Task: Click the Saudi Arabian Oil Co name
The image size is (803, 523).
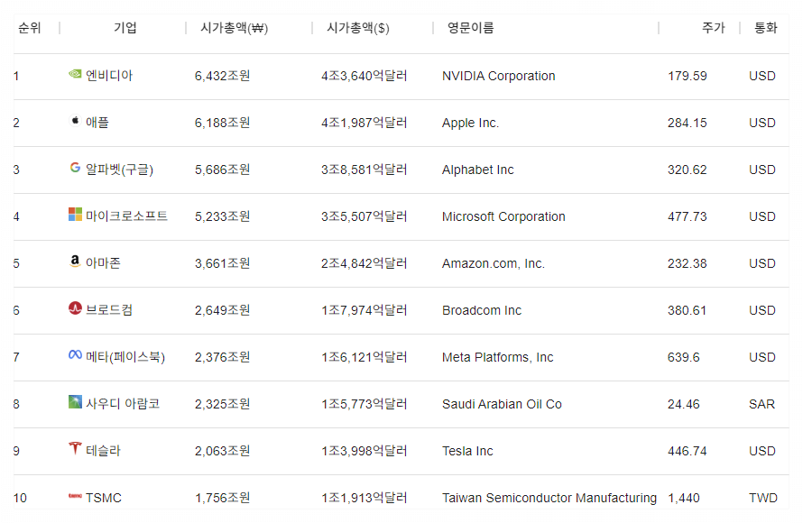Action: point(502,404)
